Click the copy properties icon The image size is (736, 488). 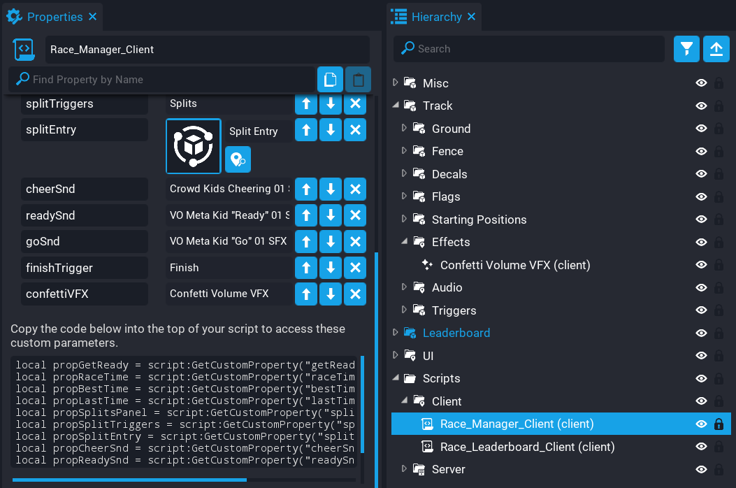330,80
